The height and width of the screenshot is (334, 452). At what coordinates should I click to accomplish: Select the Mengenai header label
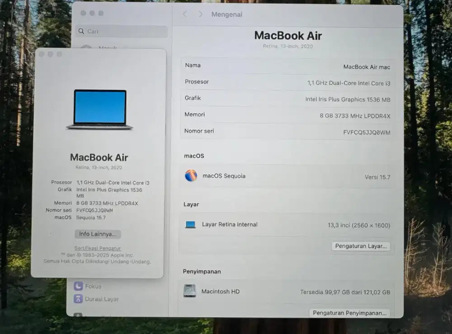[227, 14]
